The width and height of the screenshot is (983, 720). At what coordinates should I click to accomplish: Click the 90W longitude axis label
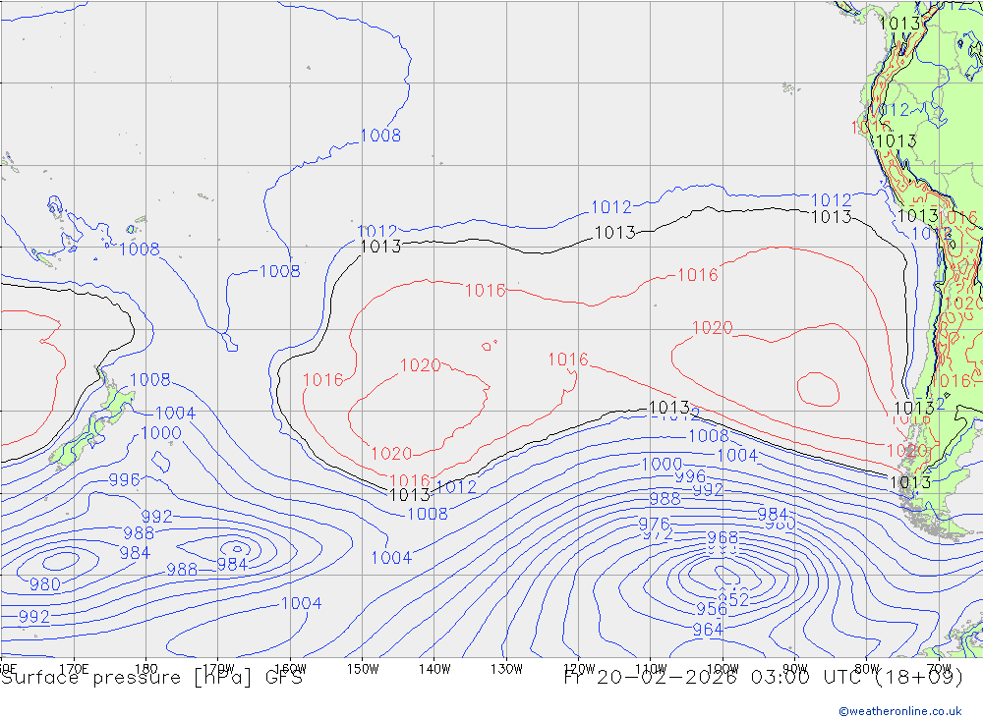(795, 669)
